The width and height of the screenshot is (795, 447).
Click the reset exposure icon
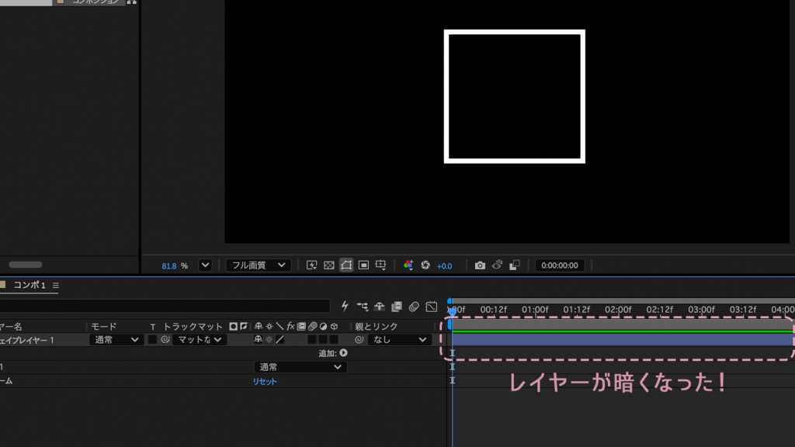(425, 265)
